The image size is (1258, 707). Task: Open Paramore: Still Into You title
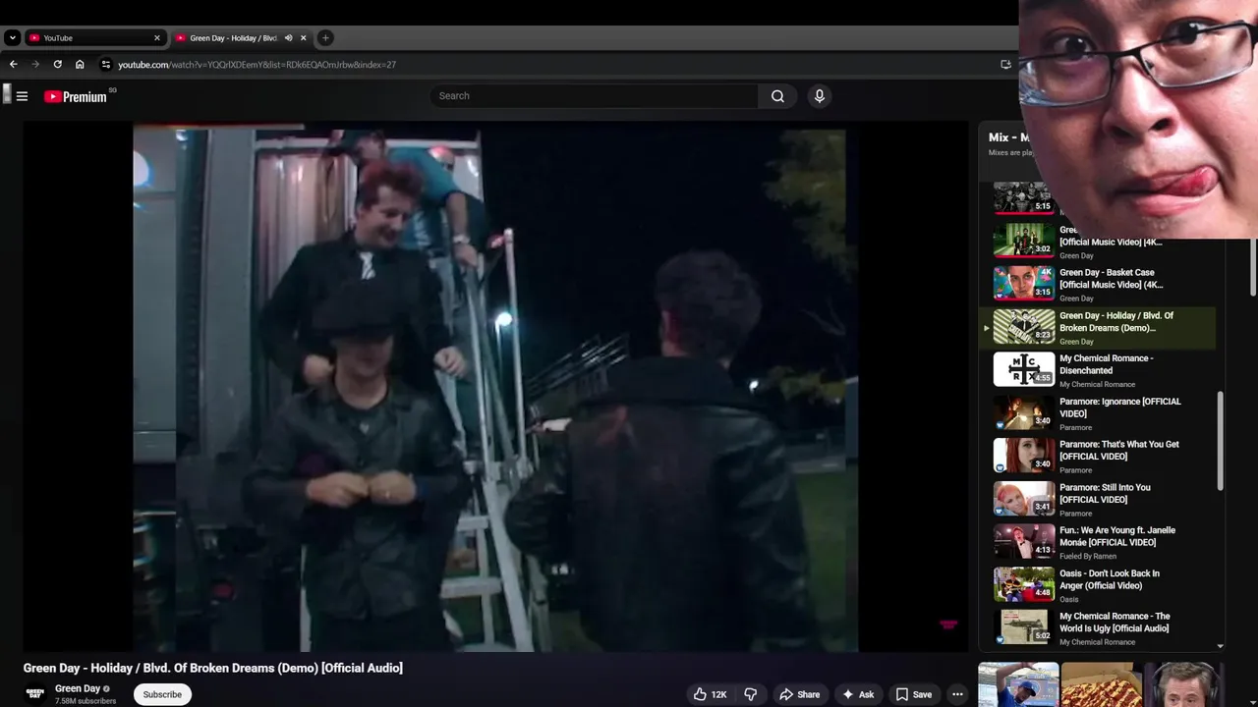1105,493
